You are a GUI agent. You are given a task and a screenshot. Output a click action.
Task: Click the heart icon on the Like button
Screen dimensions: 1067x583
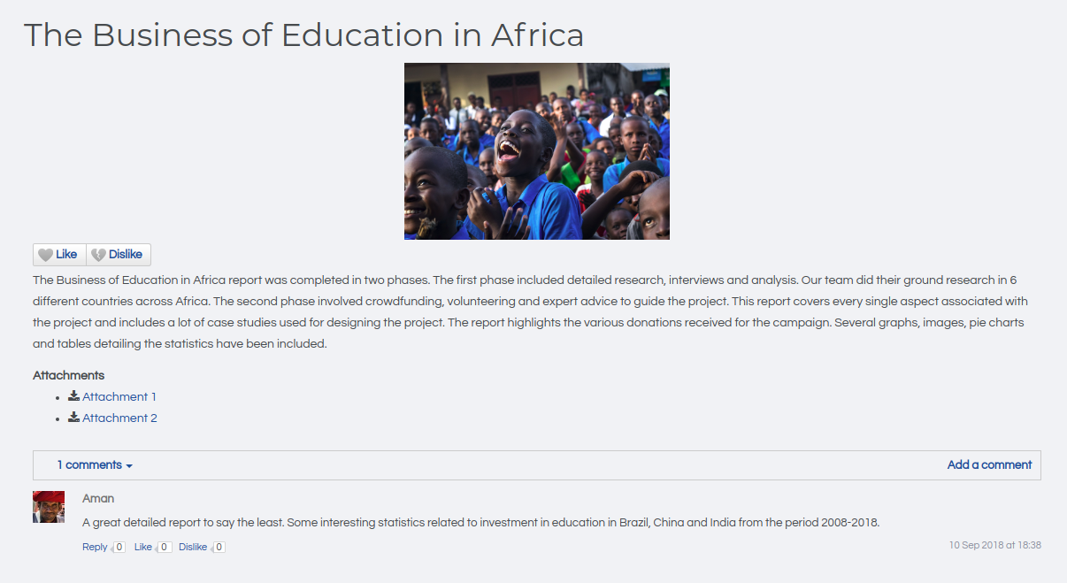click(45, 255)
